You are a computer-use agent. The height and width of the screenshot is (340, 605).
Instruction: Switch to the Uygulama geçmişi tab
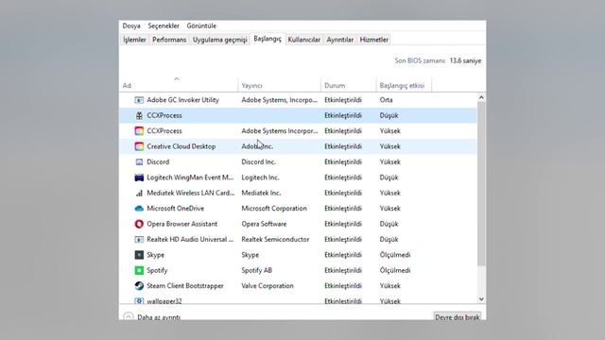click(219, 40)
